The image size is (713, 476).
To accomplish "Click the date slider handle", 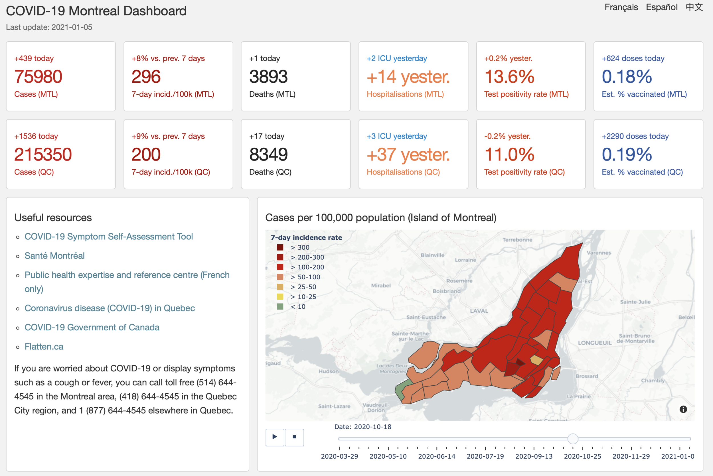I will coord(573,439).
